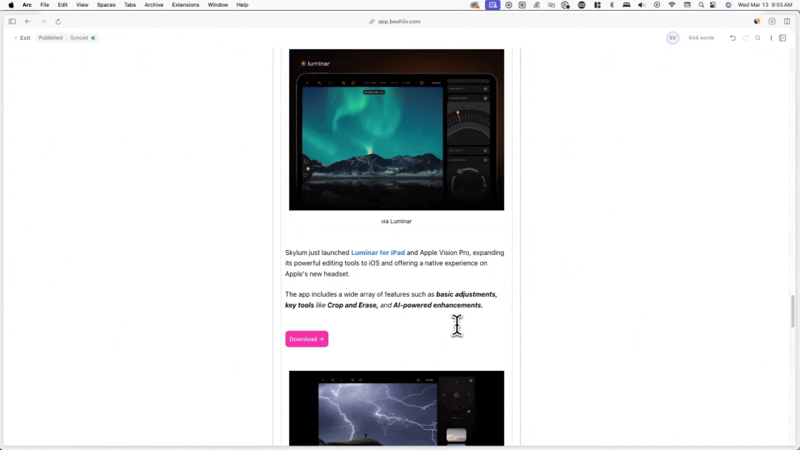Go back with the browser back arrow

pyautogui.click(x=27, y=21)
